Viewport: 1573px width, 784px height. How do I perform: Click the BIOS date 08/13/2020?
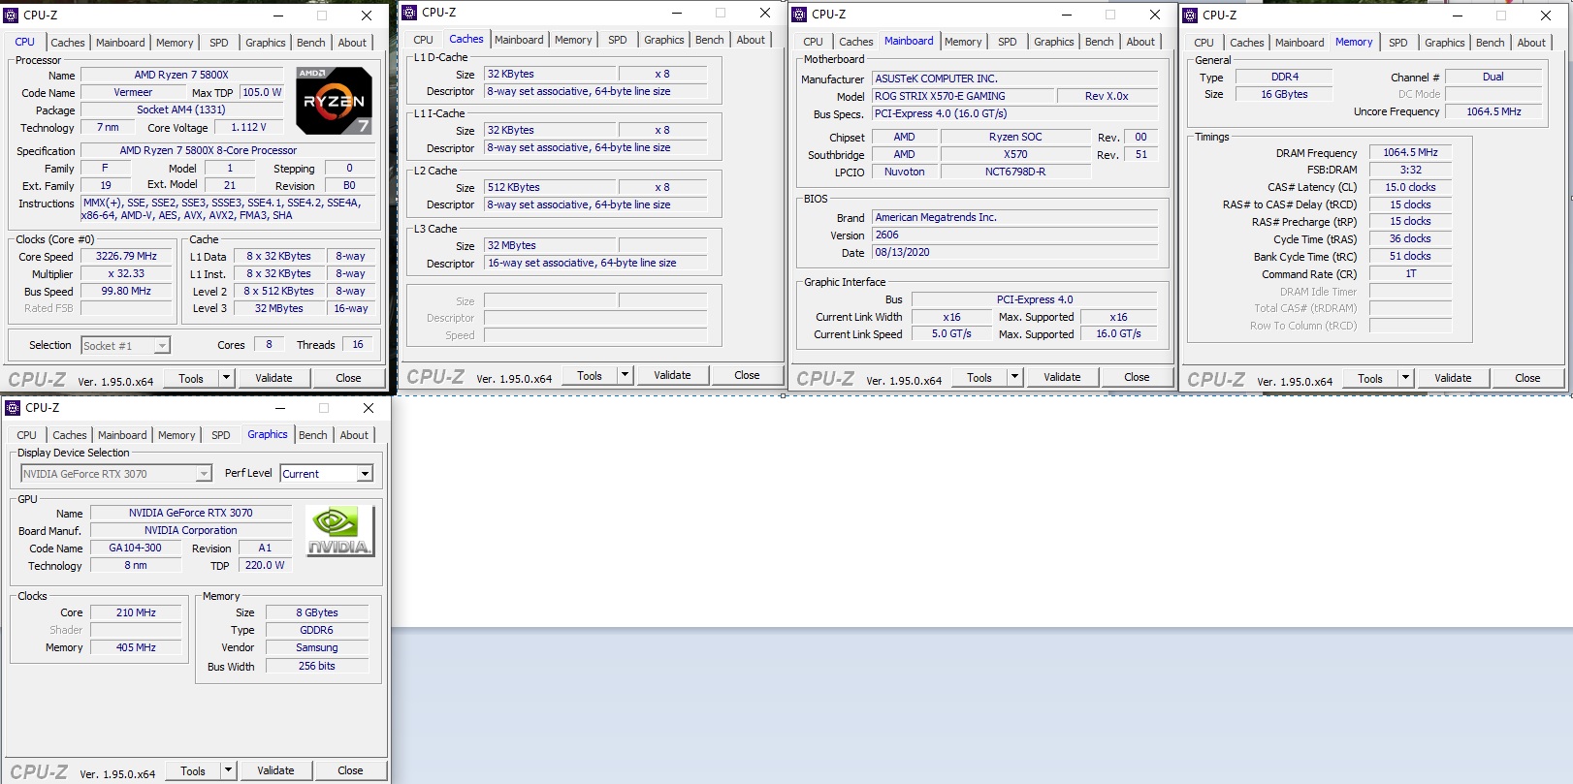tap(1015, 252)
